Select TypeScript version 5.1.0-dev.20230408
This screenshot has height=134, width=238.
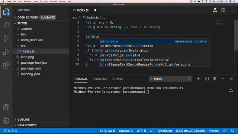(190, 131)
